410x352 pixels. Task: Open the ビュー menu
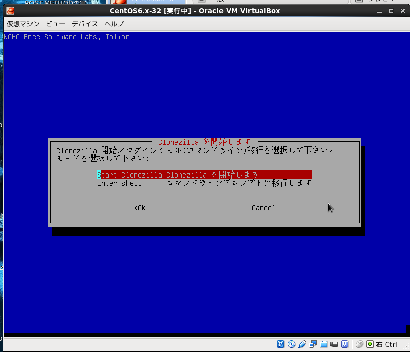[x=55, y=24]
